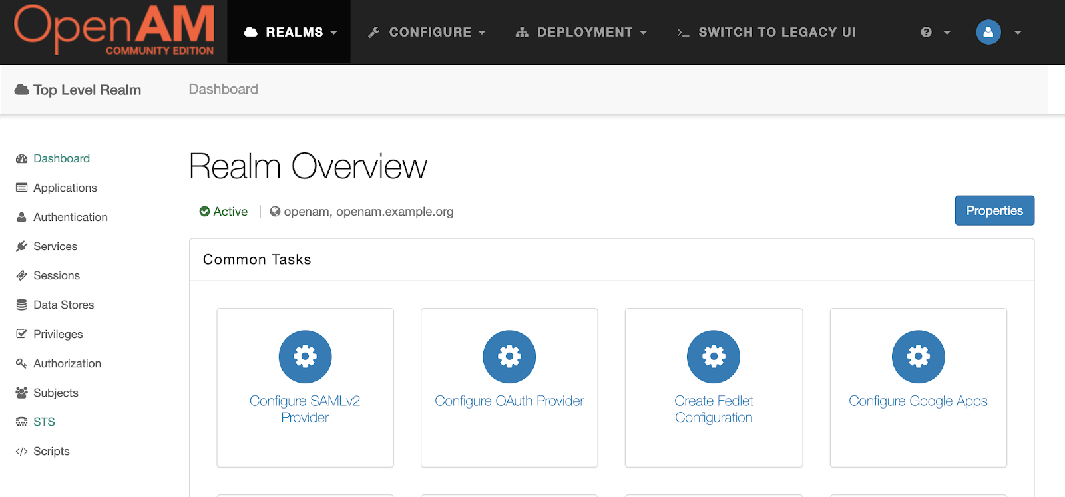Click the Configure OAuth Provider link
This screenshot has height=497, width=1065.
509,401
